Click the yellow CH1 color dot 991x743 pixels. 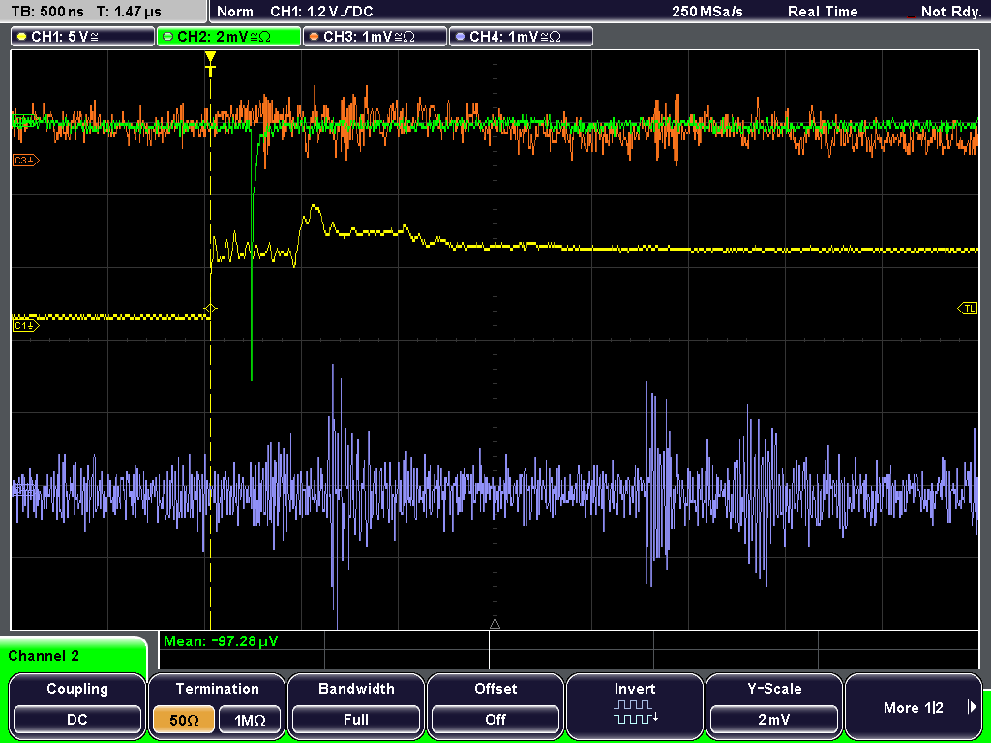[x=21, y=37]
